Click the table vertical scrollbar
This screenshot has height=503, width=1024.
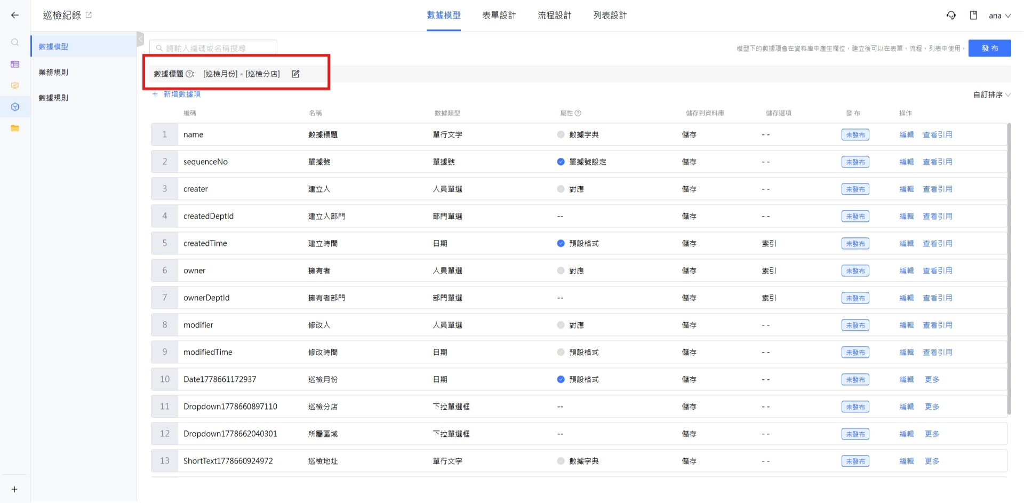point(1009,269)
